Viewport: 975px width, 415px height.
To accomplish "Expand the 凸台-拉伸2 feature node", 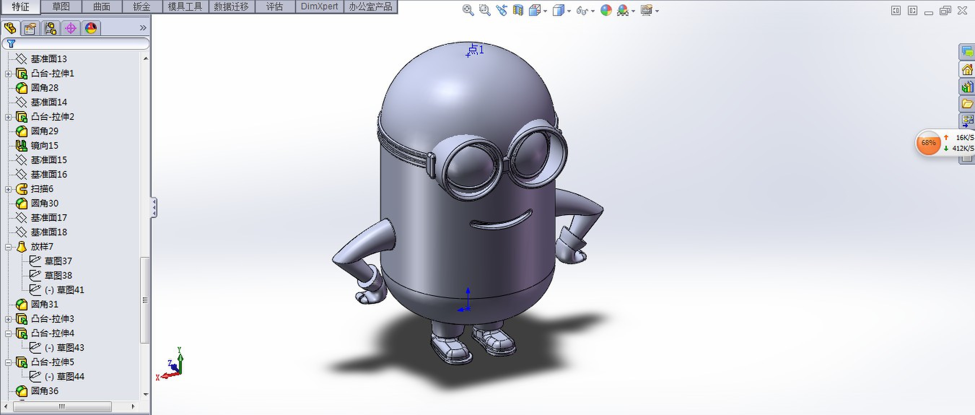I will (8, 117).
